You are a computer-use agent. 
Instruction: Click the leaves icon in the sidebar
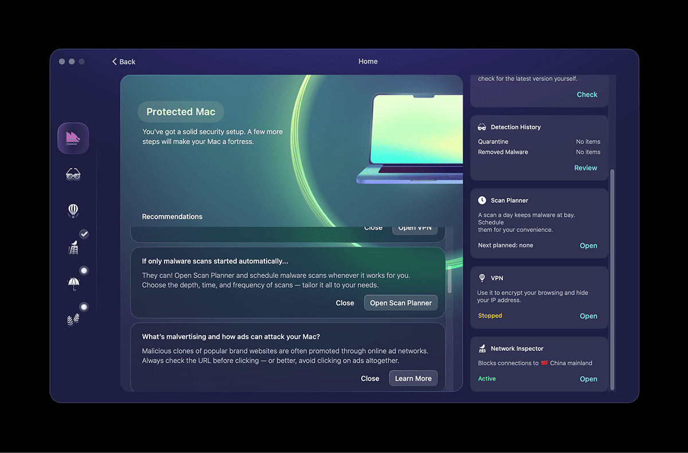73,319
